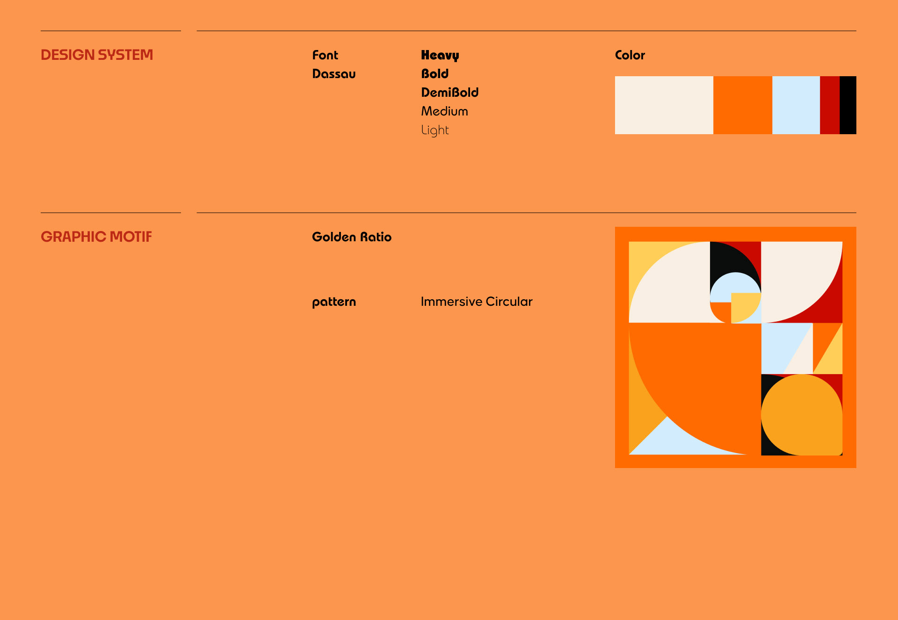Screen dimensions: 898x620
Task: Click the GRAPHIC MOTIF heading
Action: coord(96,237)
